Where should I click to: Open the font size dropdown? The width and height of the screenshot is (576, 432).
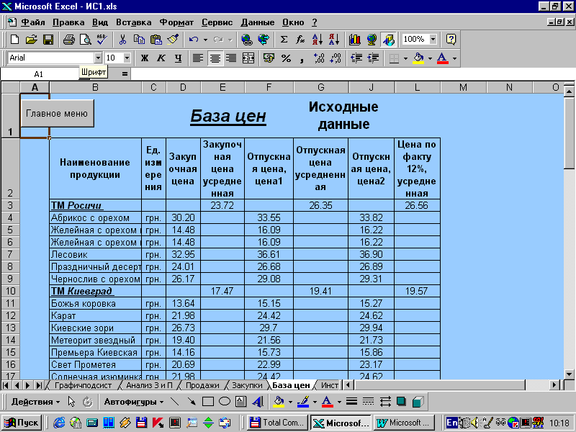127,58
